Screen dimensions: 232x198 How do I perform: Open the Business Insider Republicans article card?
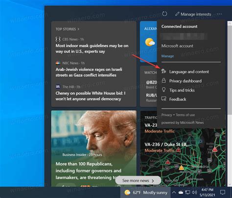pos(94,148)
